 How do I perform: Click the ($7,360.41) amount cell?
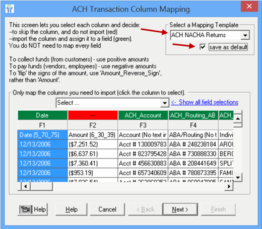(x=93, y=164)
